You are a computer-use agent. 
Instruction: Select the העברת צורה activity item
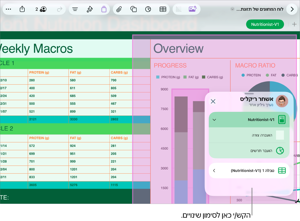249,135
